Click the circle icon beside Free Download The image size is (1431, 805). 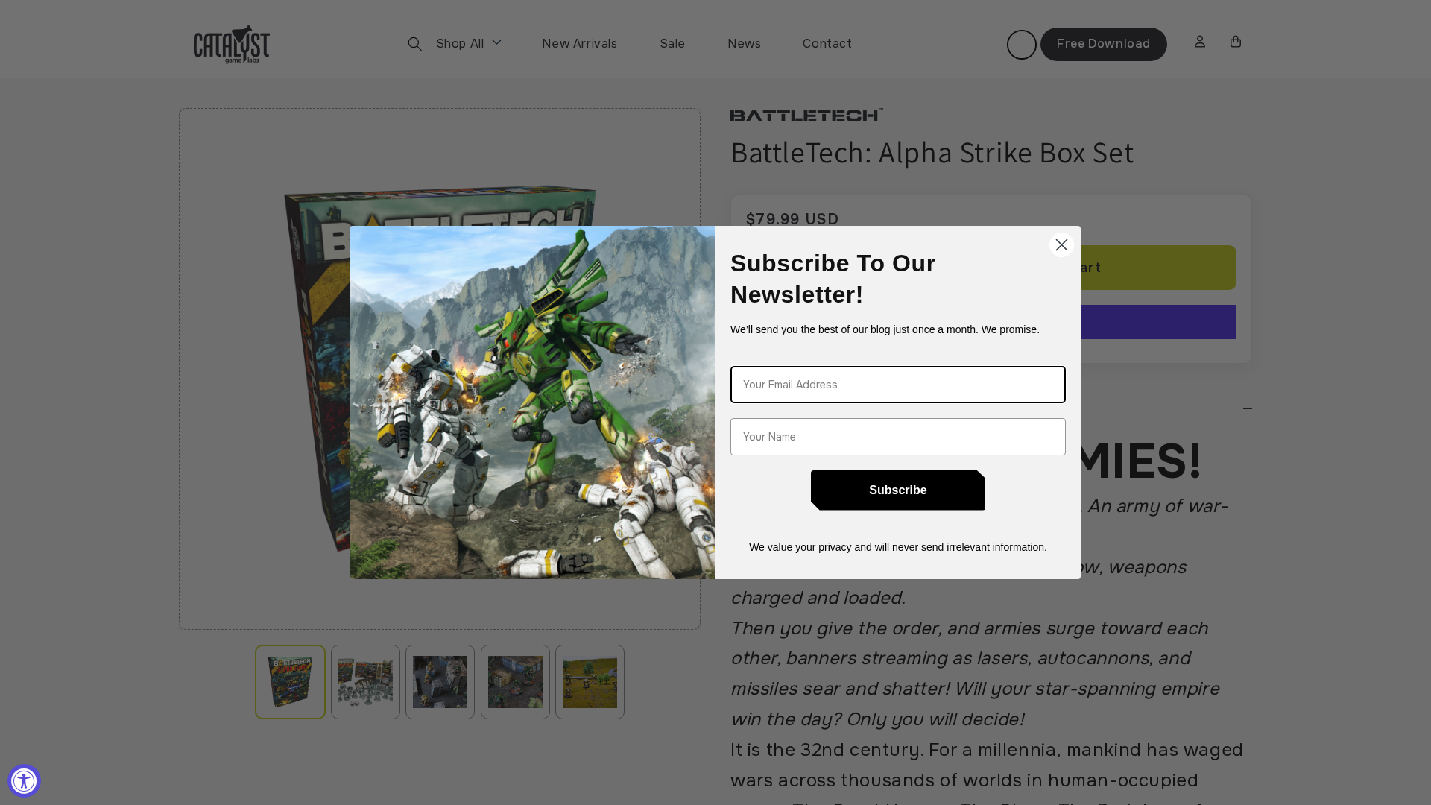click(1021, 45)
